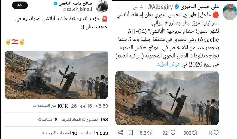The width and height of the screenshot is (237, 139).
Task: Repost the tweet with 302 retweets
Action: point(190,133)
